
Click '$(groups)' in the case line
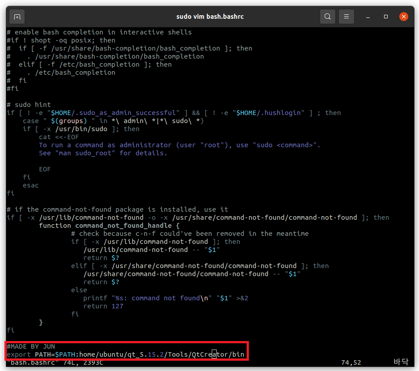click(69, 121)
